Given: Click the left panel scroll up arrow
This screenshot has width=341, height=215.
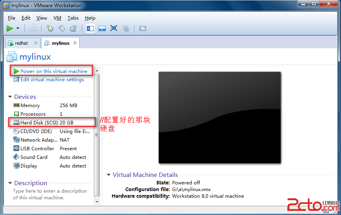Looking at the screenshot, I should point(97,71).
